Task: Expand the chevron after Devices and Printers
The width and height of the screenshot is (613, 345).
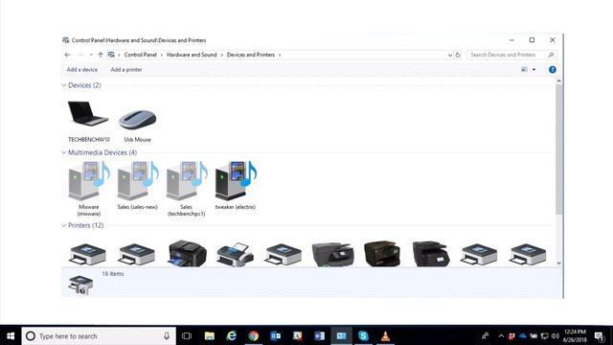Action: [280, 55]
